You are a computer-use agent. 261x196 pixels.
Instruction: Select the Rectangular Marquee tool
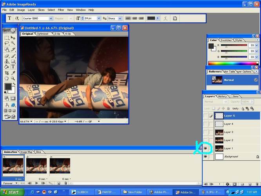[x=7, y=38]
